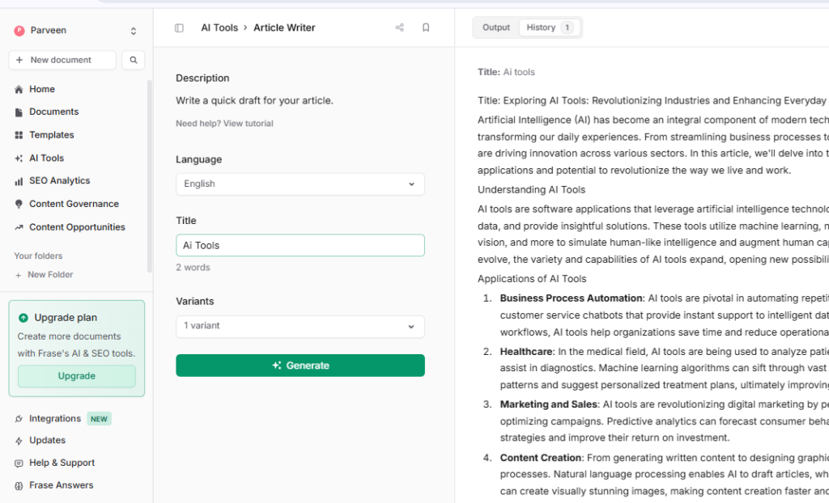Open Home from the sidebar

tap(42, 89)
